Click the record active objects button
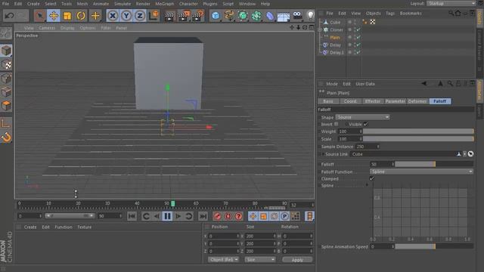The width and height of the screenshot is (484, 272). [x=218, y=216]
